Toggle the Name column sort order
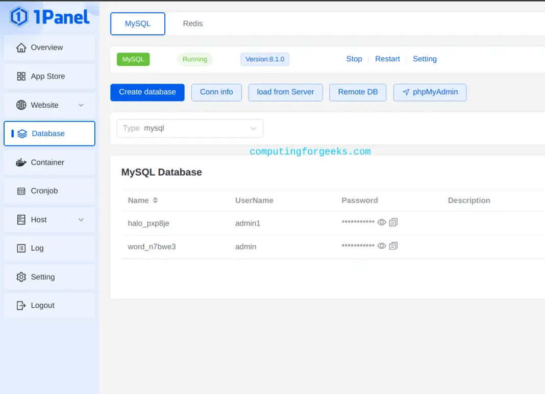Screen dimensions: 545x394 coord(154,200)
